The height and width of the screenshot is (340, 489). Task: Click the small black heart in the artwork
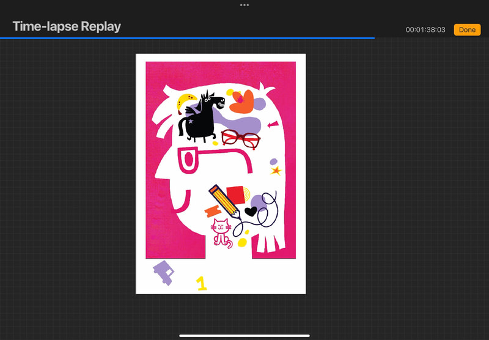coord(251,212)
